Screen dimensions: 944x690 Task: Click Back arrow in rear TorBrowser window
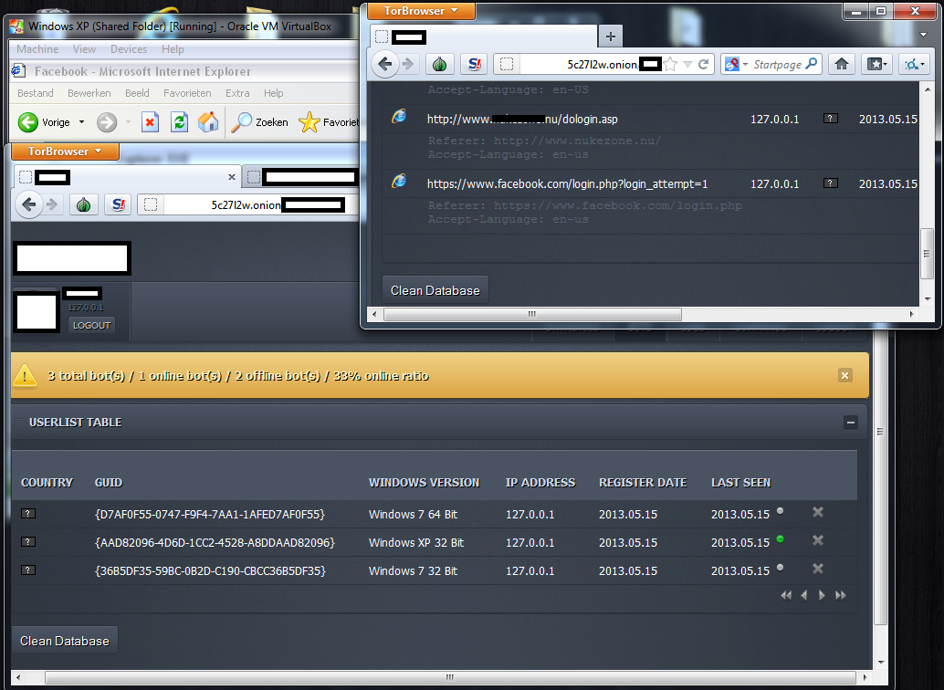click(29, 204)
